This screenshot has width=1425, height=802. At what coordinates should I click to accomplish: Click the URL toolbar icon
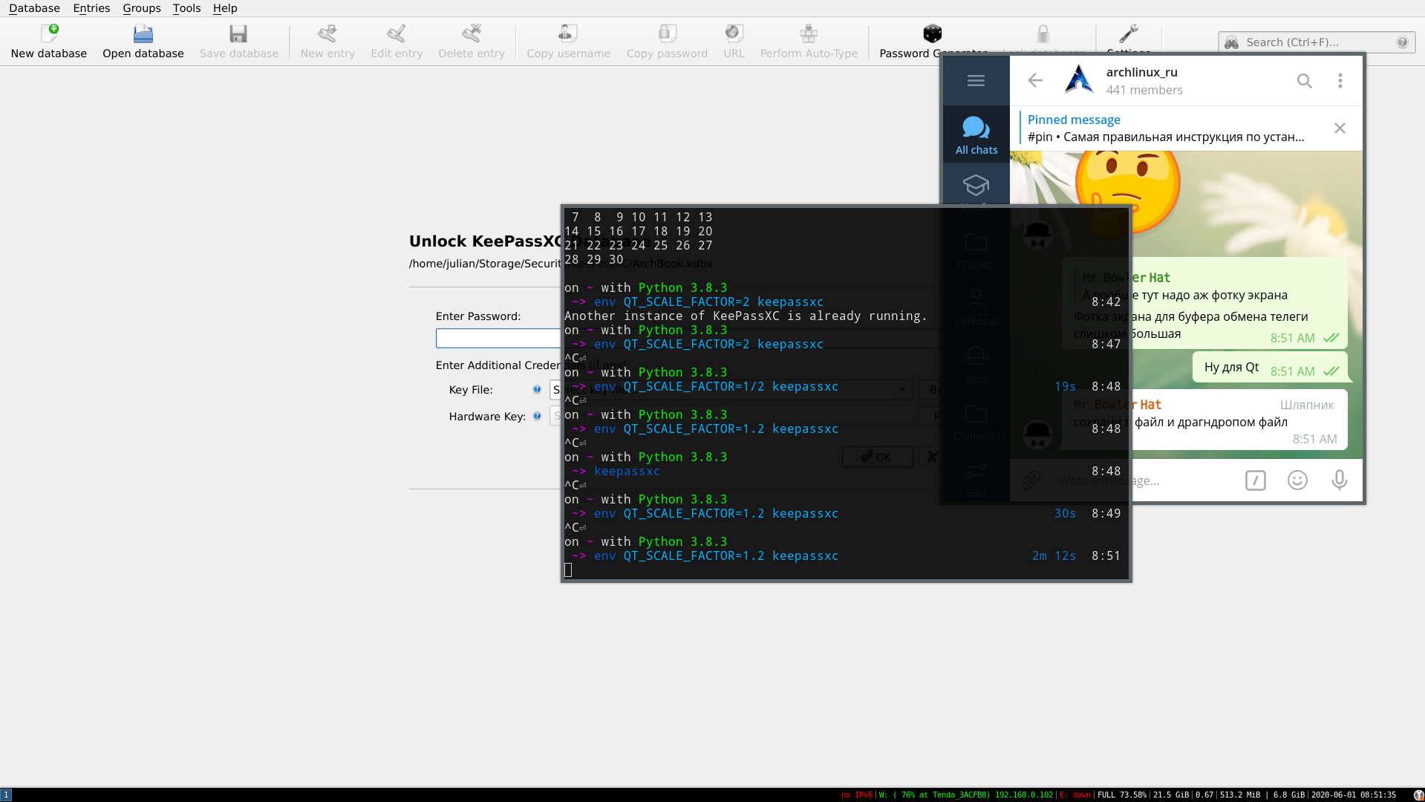click(734, 33)
